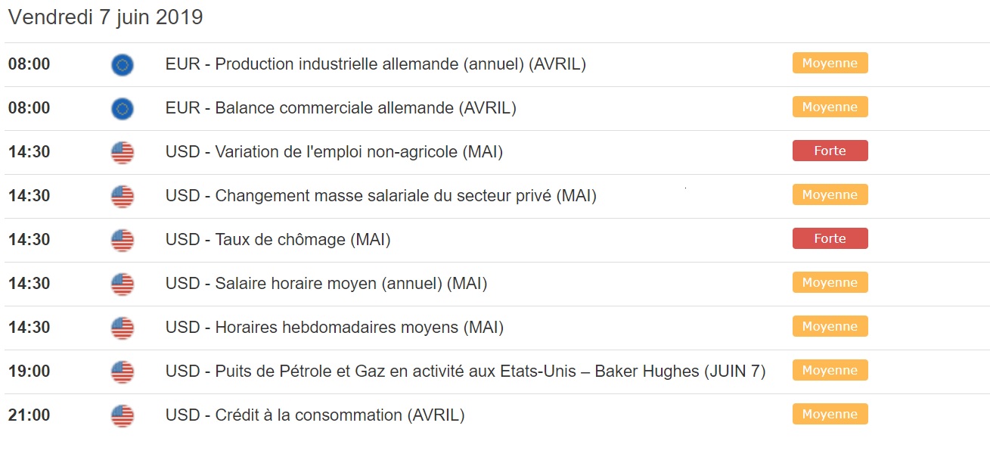This screenshot has height=457, width=990.
Task: Click the EU flag beside Production industrielle allemande
Action: (123, 65)
